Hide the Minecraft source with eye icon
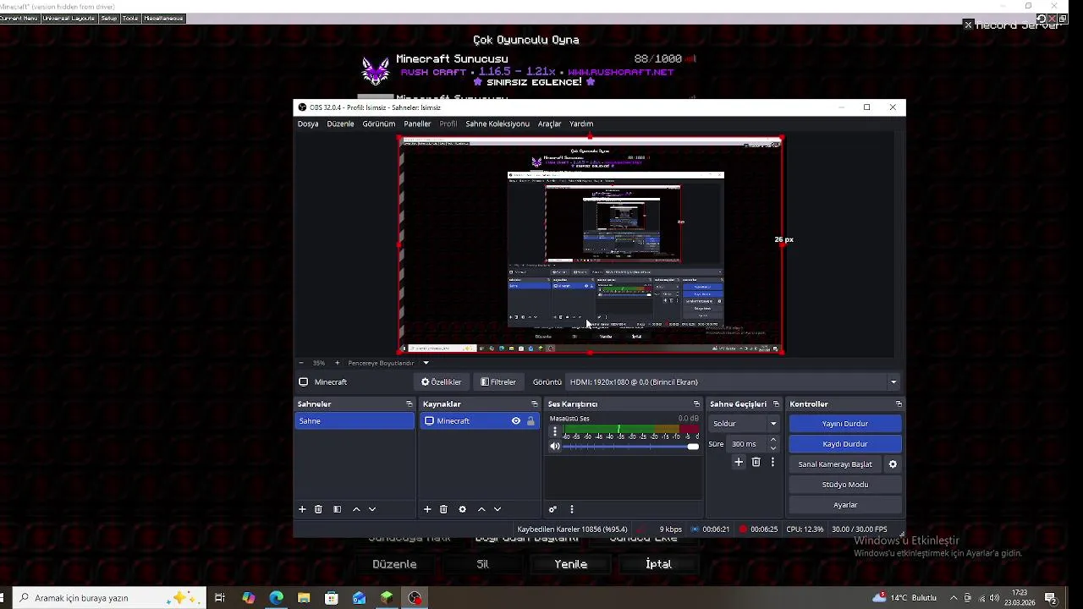Screen dimensions: 1083x609 (x=516, y=421)
